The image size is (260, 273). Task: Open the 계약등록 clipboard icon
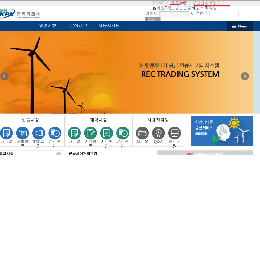pos(91,133)
